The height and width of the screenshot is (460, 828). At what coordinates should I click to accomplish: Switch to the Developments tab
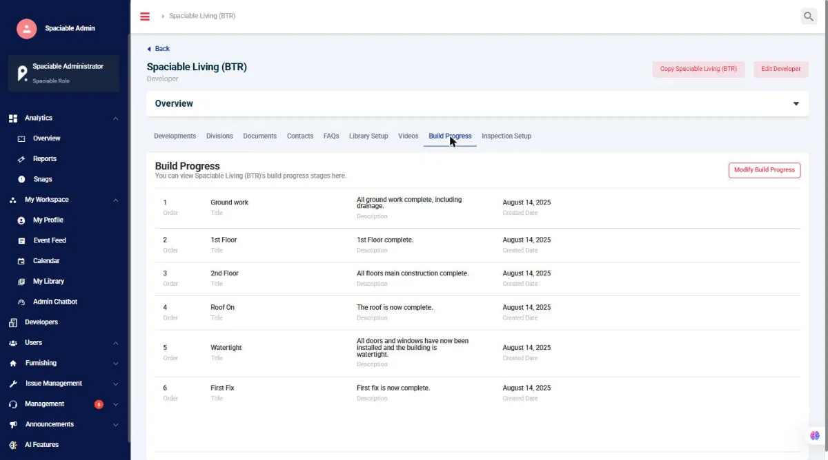pos(175,136)
